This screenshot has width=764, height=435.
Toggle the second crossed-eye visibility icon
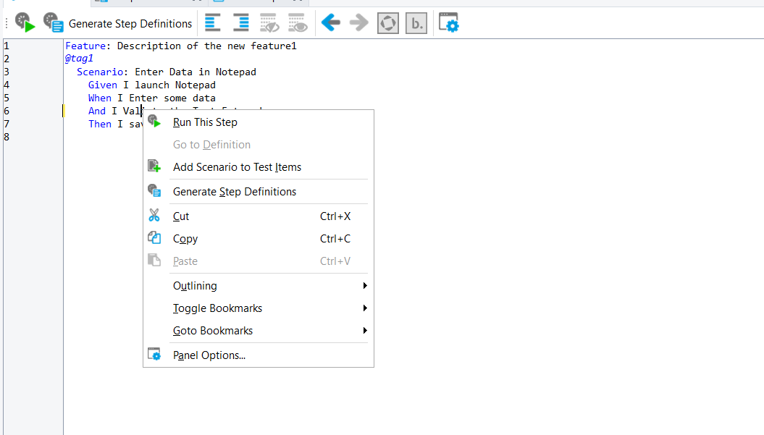tap(298, 22)
